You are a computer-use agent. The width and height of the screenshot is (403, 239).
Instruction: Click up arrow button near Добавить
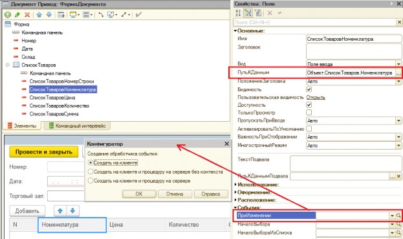pos(60,211)
